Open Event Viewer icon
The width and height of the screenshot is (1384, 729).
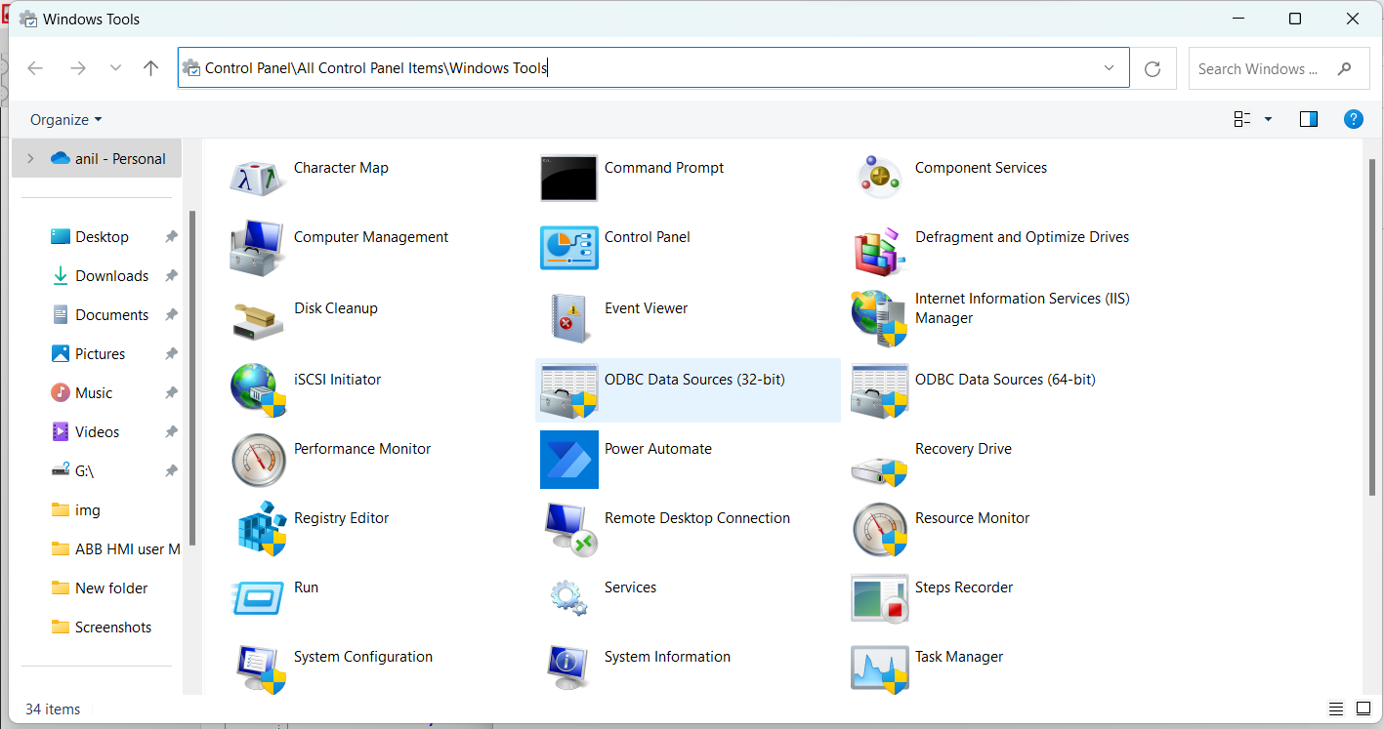click(568, 319)
